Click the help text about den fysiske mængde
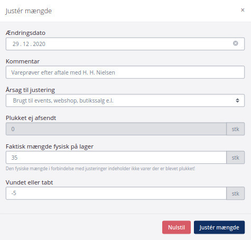 [100, 169]
